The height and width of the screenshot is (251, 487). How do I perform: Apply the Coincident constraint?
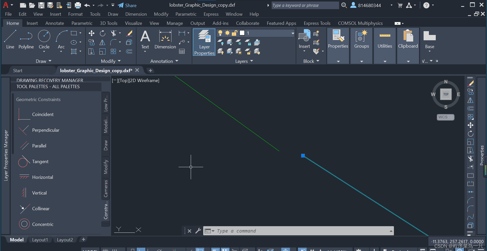36,114
